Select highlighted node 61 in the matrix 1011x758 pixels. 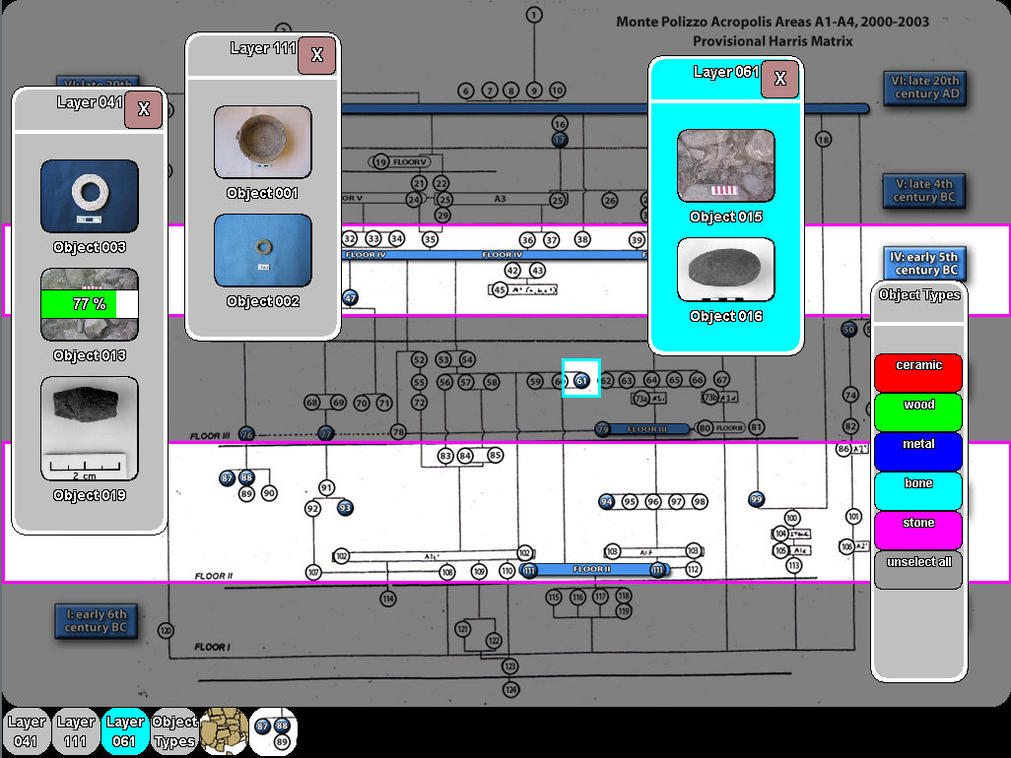(581, 380)
